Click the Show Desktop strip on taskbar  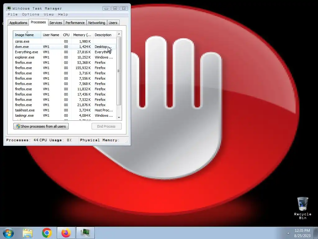pyautogui.click(x=316, y=233)
